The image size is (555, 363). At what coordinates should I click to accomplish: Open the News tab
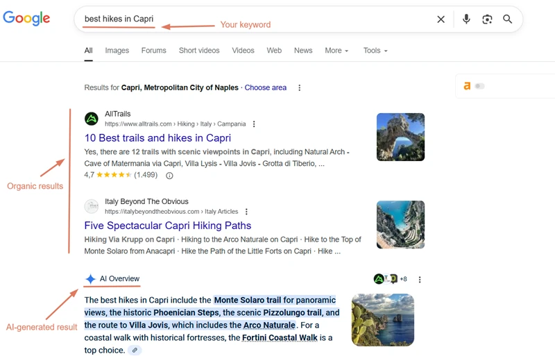click(303, 50)
